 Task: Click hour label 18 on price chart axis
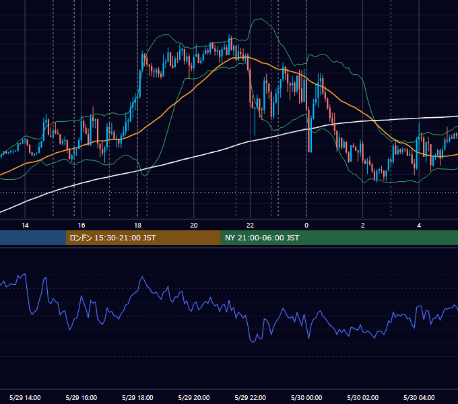coord(137,226)
